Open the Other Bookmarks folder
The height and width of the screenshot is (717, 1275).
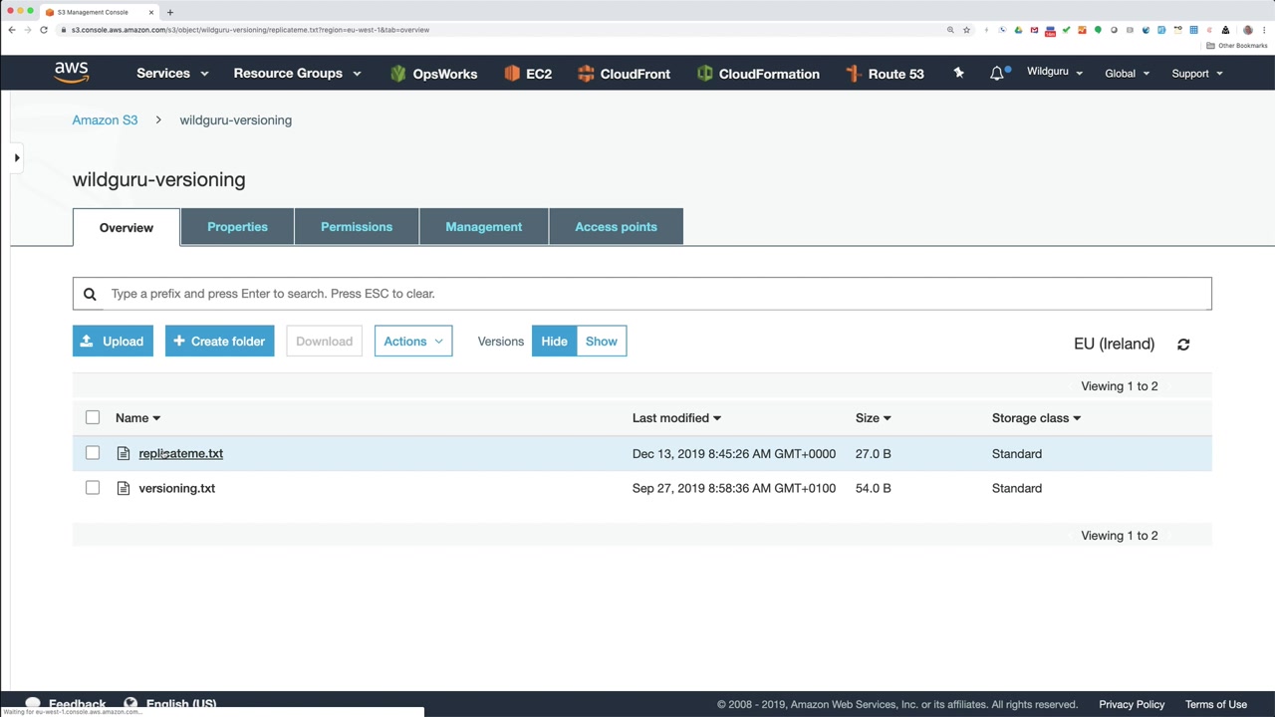tap(1238, 46)
